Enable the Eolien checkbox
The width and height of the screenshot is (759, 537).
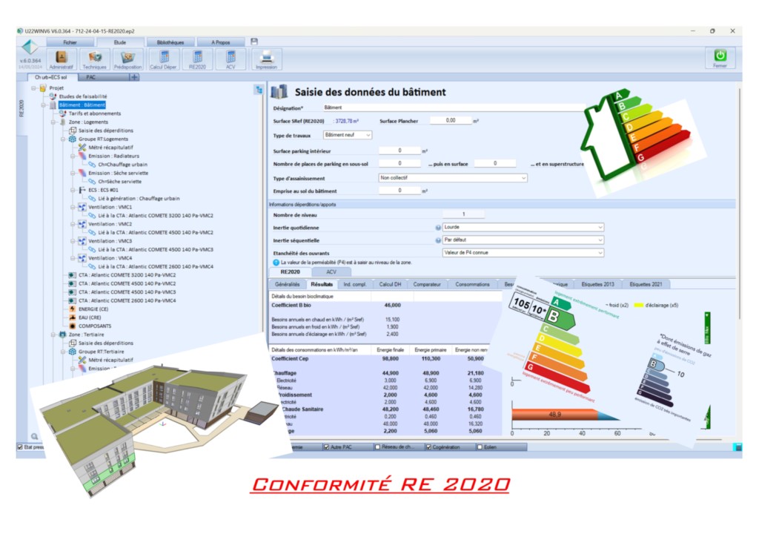click(x=480, y=447)
